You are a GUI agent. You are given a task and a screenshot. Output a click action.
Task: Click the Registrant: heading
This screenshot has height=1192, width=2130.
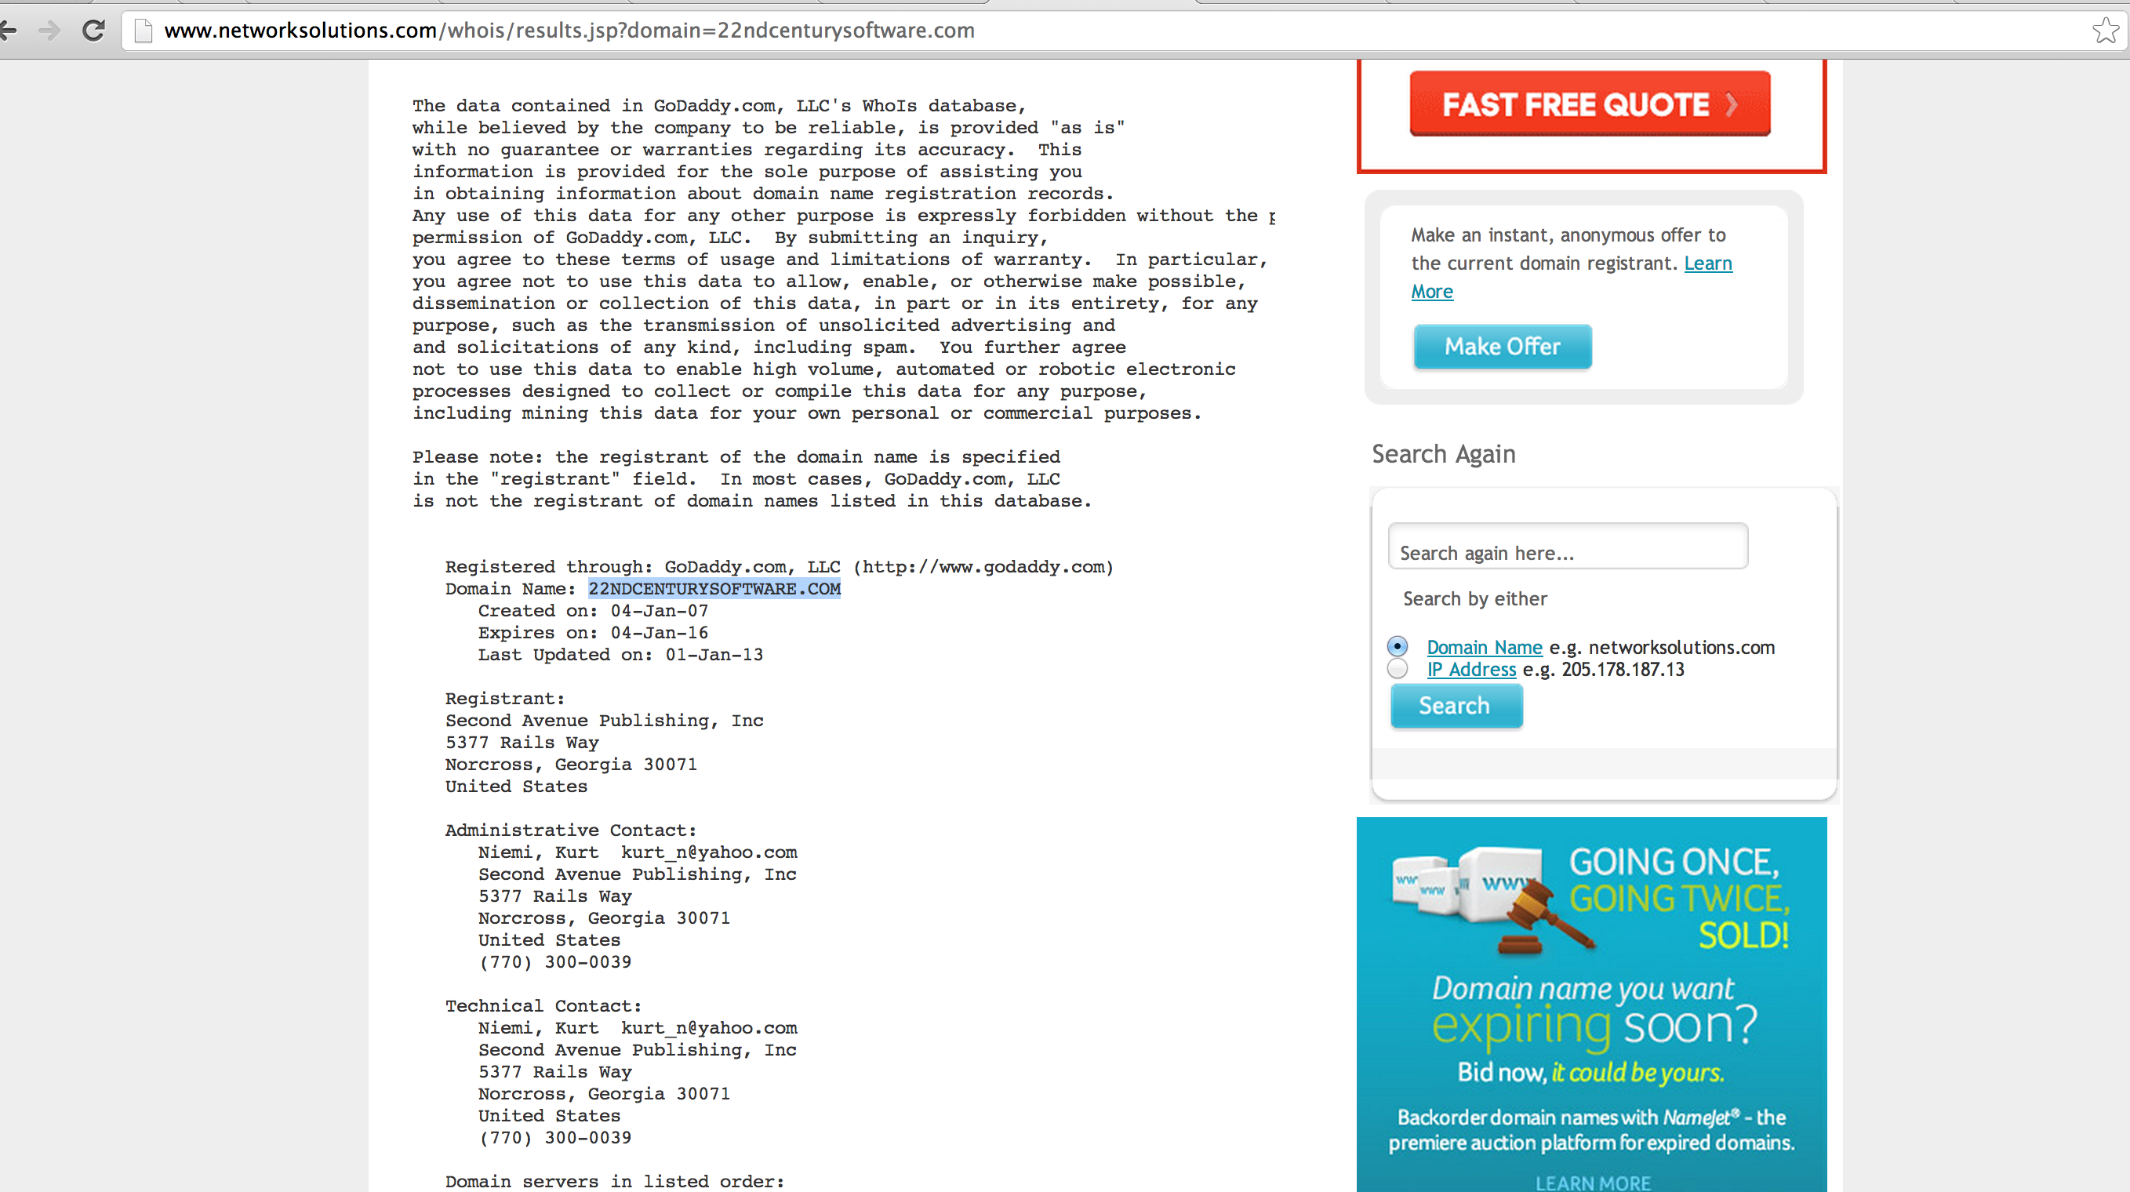click(x=505, y=699)
